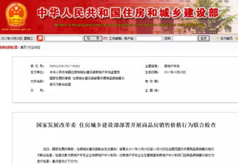Click the 文件名称 label

click(x=37, y=81)
